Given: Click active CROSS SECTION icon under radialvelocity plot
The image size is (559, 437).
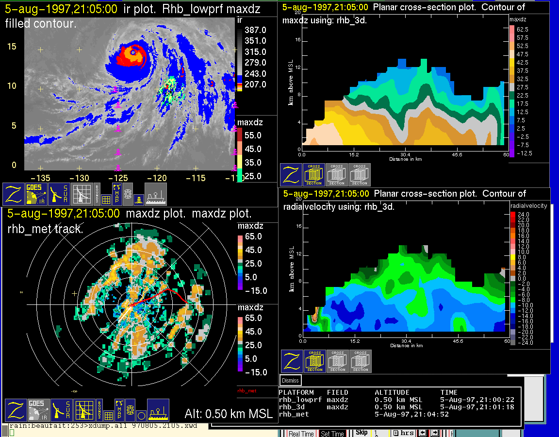Looking at the screenshot, I should 315,361.
